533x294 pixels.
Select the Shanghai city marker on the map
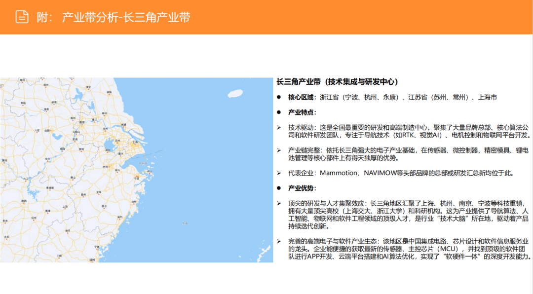coord(135,145)
